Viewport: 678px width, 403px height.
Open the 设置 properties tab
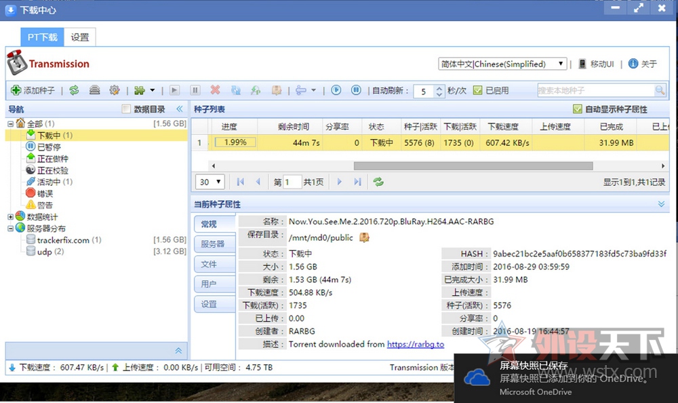(x=214, y=305)
